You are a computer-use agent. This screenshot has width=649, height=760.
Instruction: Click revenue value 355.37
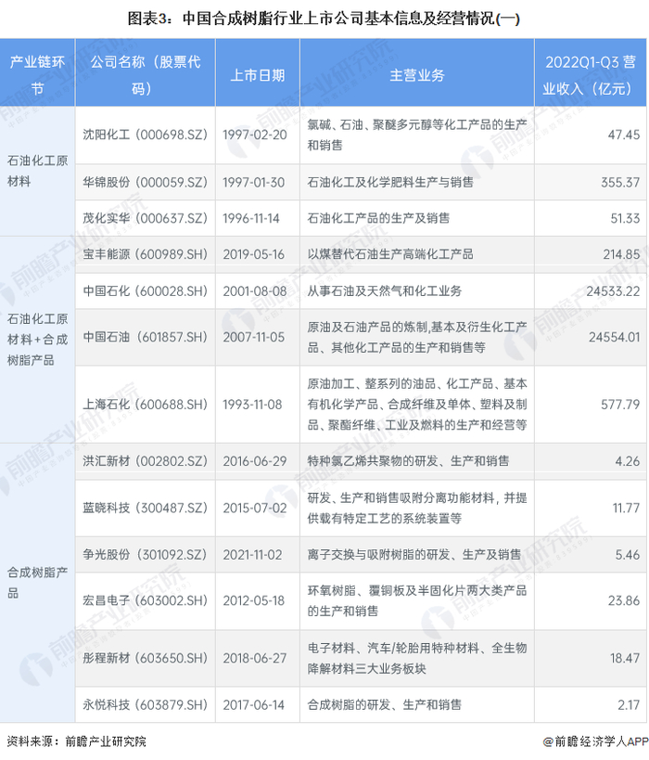tap(620, 182)
